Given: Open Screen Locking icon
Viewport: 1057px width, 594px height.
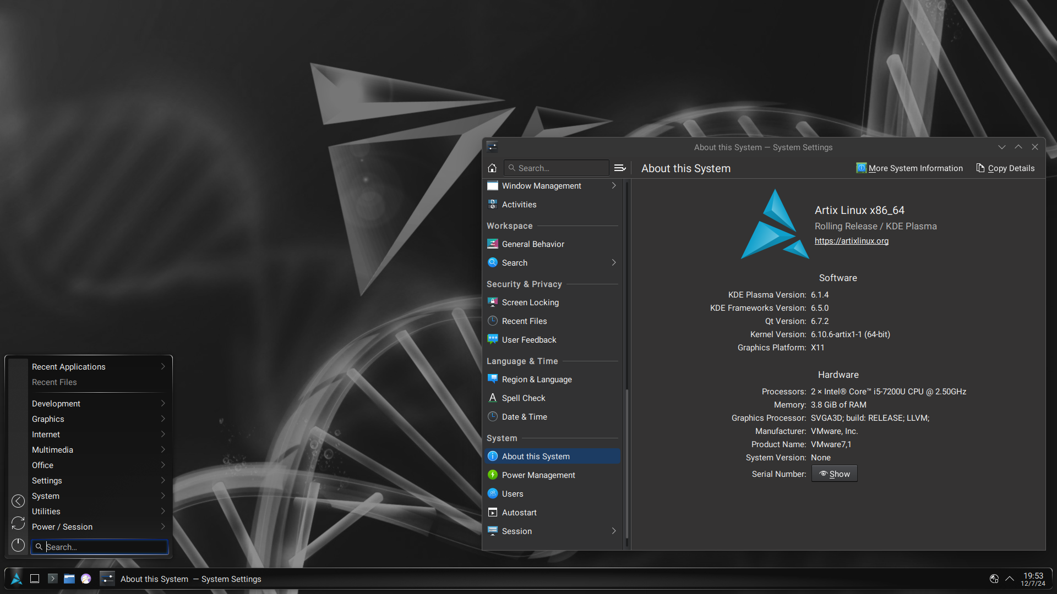Looking at the screenshot, I should pos(493,302).
